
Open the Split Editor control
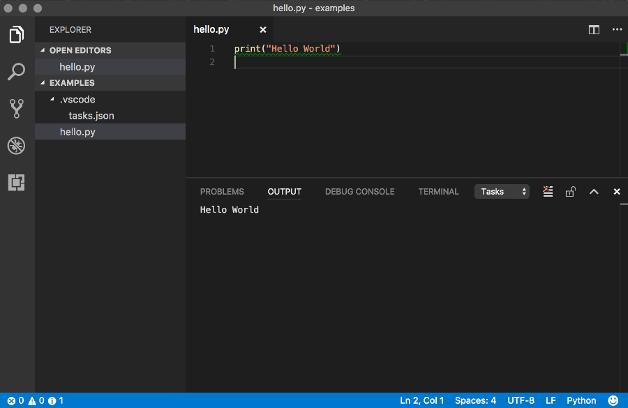[594, 29]
